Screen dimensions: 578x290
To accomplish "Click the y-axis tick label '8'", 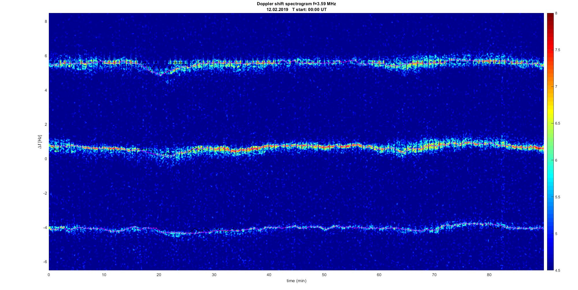I will pyautogui.click(x=46, y=21).
